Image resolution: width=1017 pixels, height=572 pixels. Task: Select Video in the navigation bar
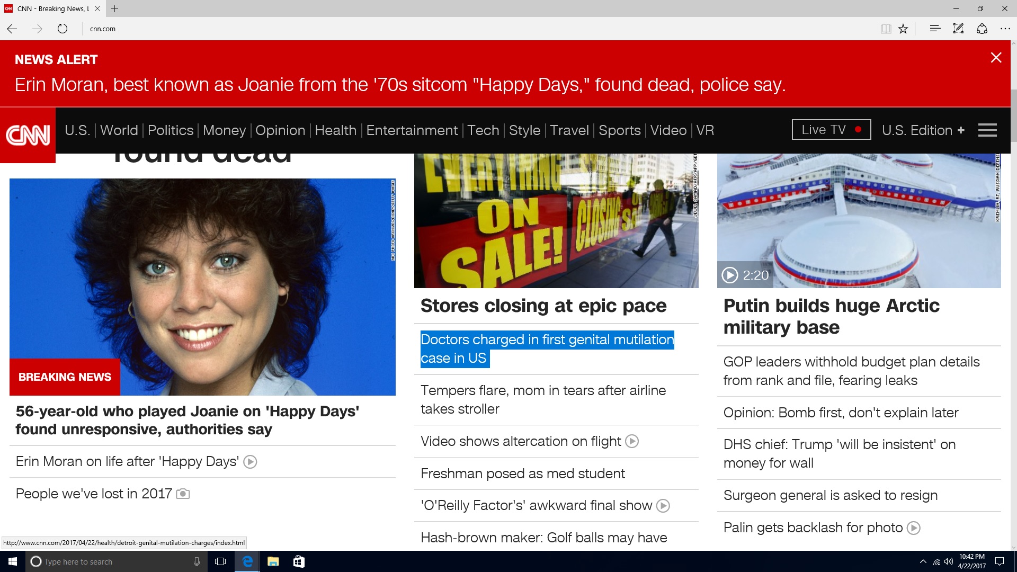click(x=668, y=130)
